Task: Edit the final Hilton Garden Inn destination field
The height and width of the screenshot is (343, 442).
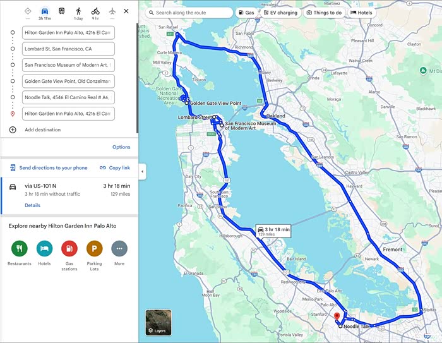Action: [x=68, y=114]
